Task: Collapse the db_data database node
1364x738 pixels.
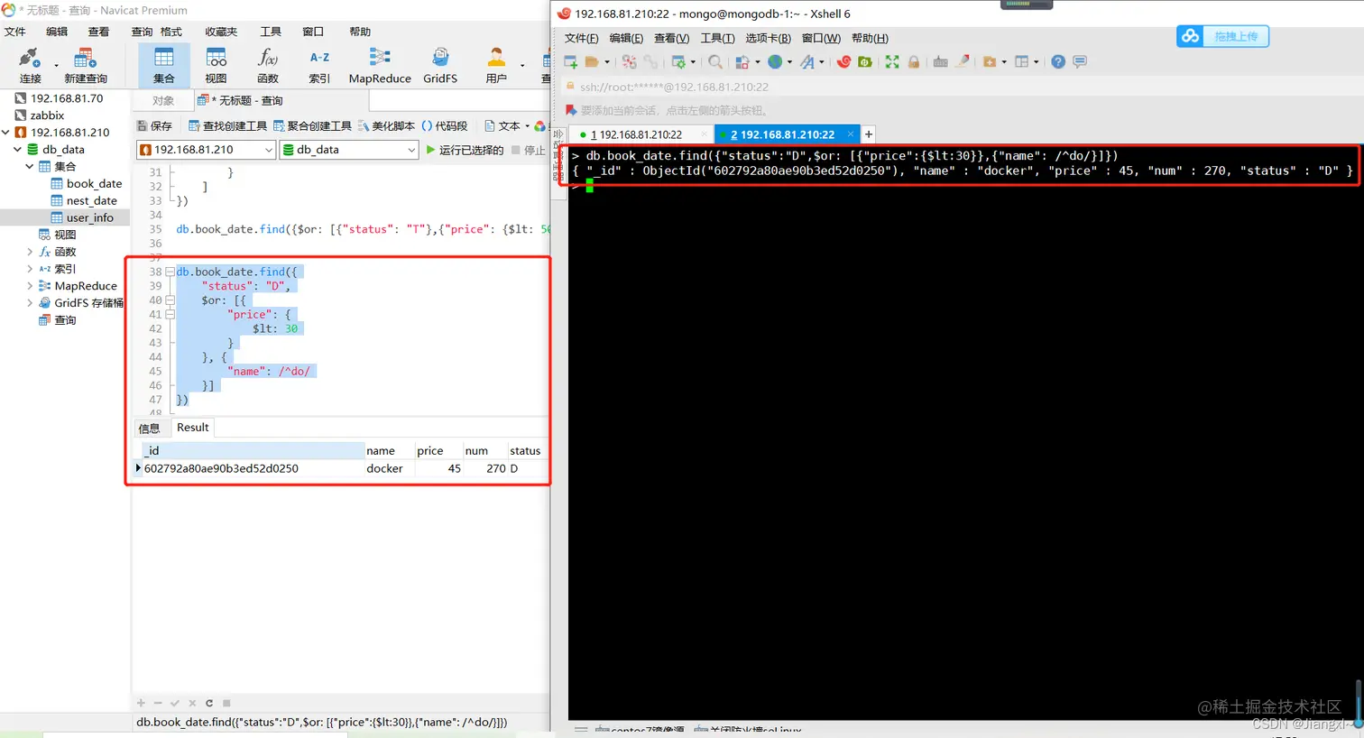Action: [17, 149]
